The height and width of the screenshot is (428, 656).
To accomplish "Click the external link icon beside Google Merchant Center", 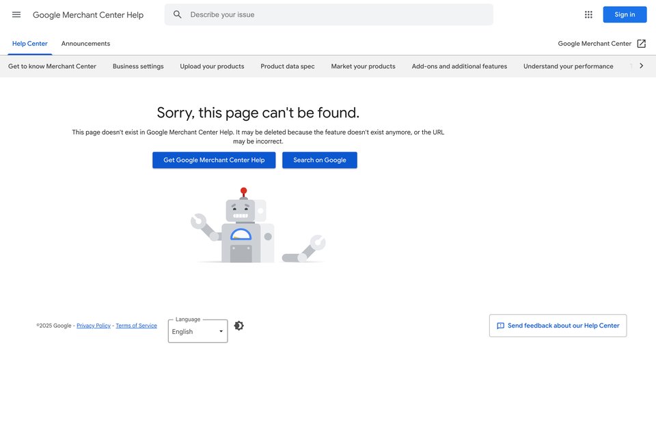I will pyautogui.click(x=641, y=44).
